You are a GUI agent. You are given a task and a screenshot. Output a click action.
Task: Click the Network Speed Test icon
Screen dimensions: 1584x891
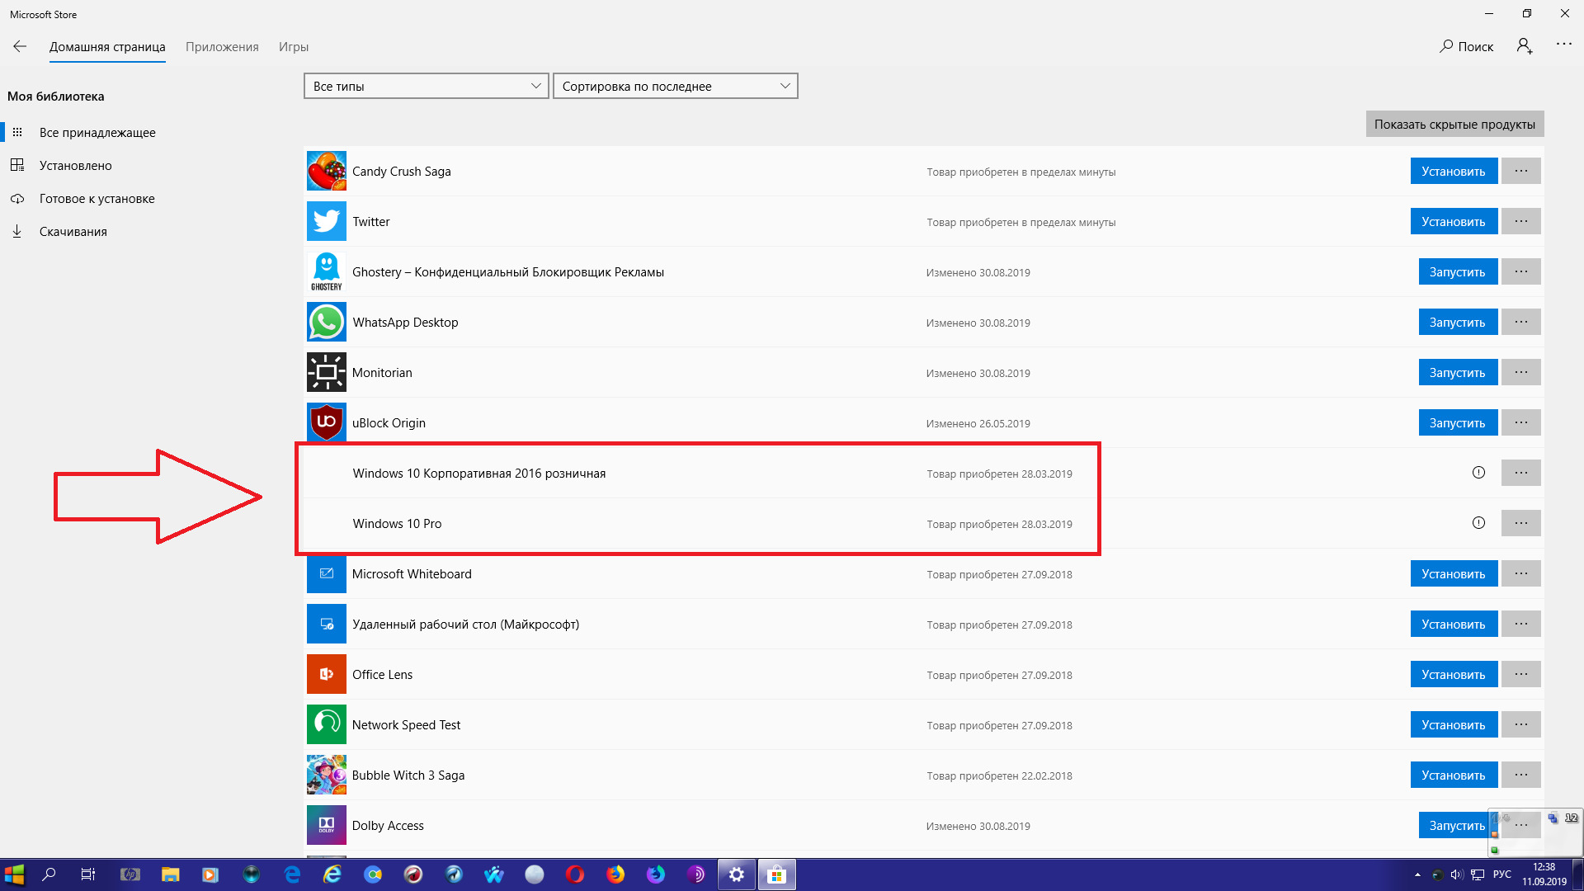click(x=327, y=725)
